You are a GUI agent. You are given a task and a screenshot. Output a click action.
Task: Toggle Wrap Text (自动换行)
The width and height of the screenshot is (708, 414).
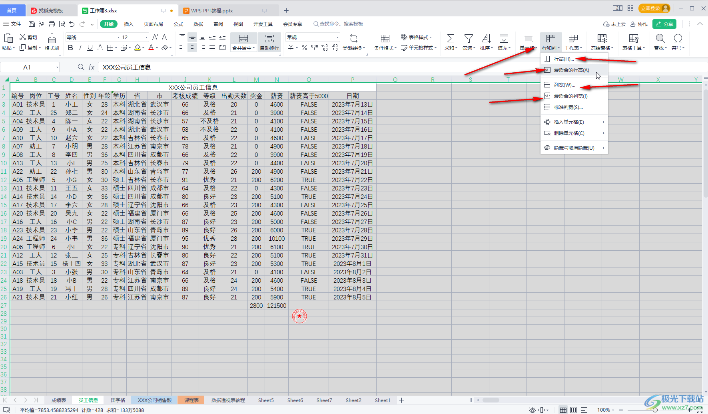coord(269,42)
